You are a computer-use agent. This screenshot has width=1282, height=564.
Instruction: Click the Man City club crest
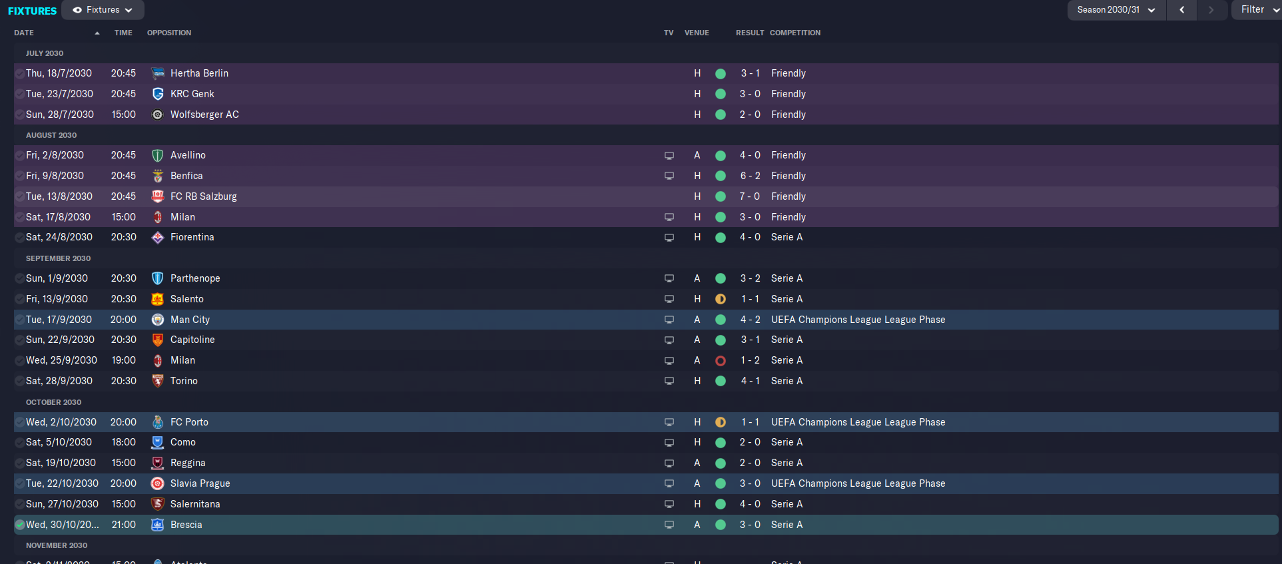click(x=158, y=320)
